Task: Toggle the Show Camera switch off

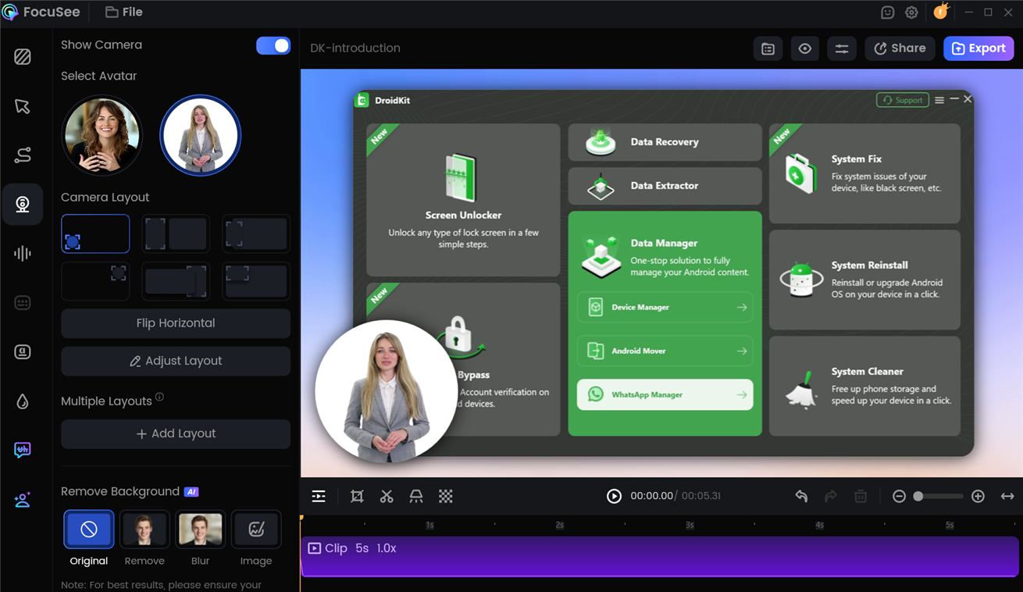Action: pyautogui.click(x=273, y=45)
